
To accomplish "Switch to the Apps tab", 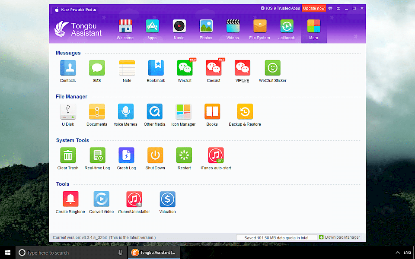I will coord(152,30).
